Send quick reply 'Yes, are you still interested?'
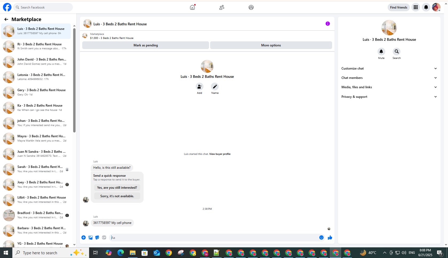 pyautogui.click(x=117, y=188)
